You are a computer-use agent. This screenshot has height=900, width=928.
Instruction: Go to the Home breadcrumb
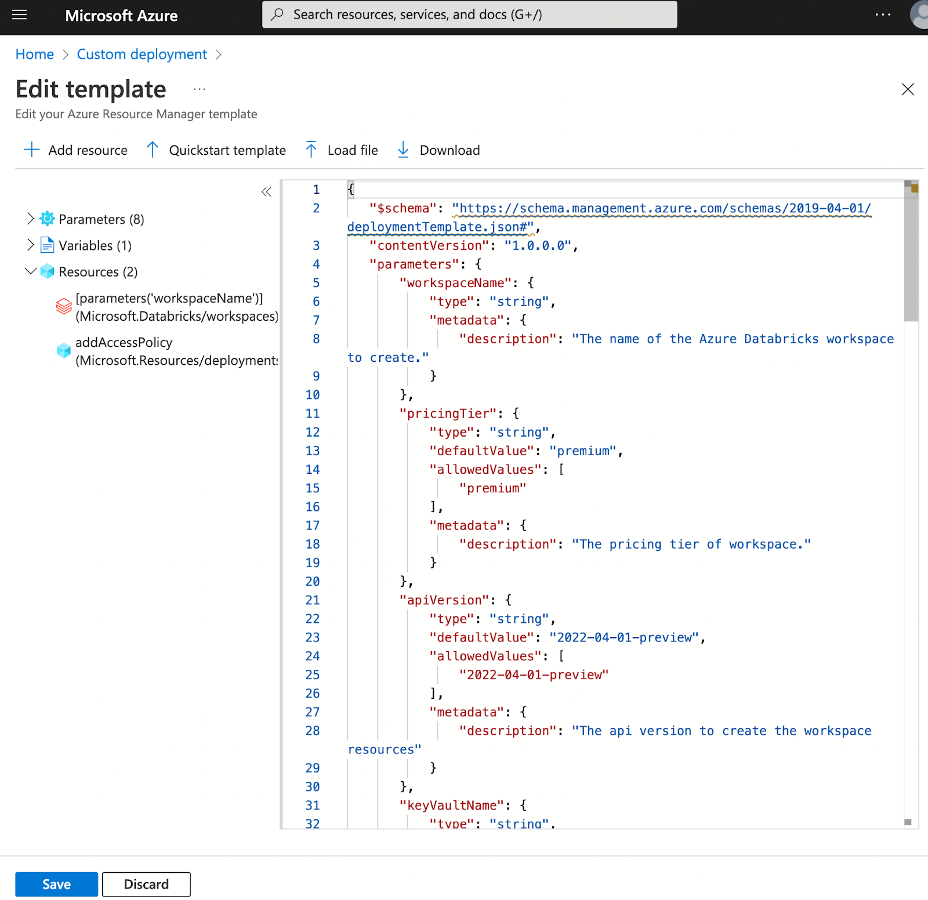click(34, 55)
